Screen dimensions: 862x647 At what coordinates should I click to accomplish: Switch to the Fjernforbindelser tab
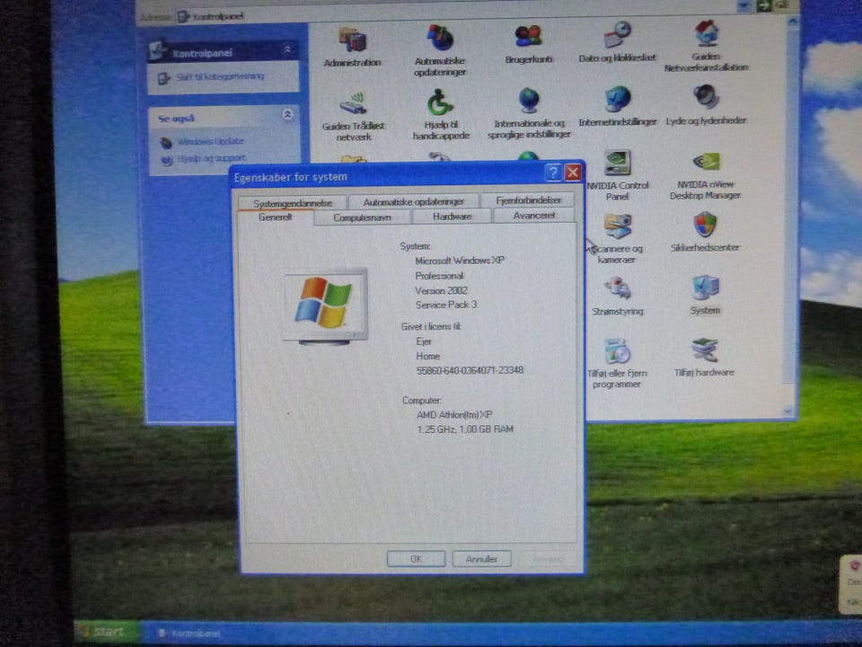pos(528,200)
